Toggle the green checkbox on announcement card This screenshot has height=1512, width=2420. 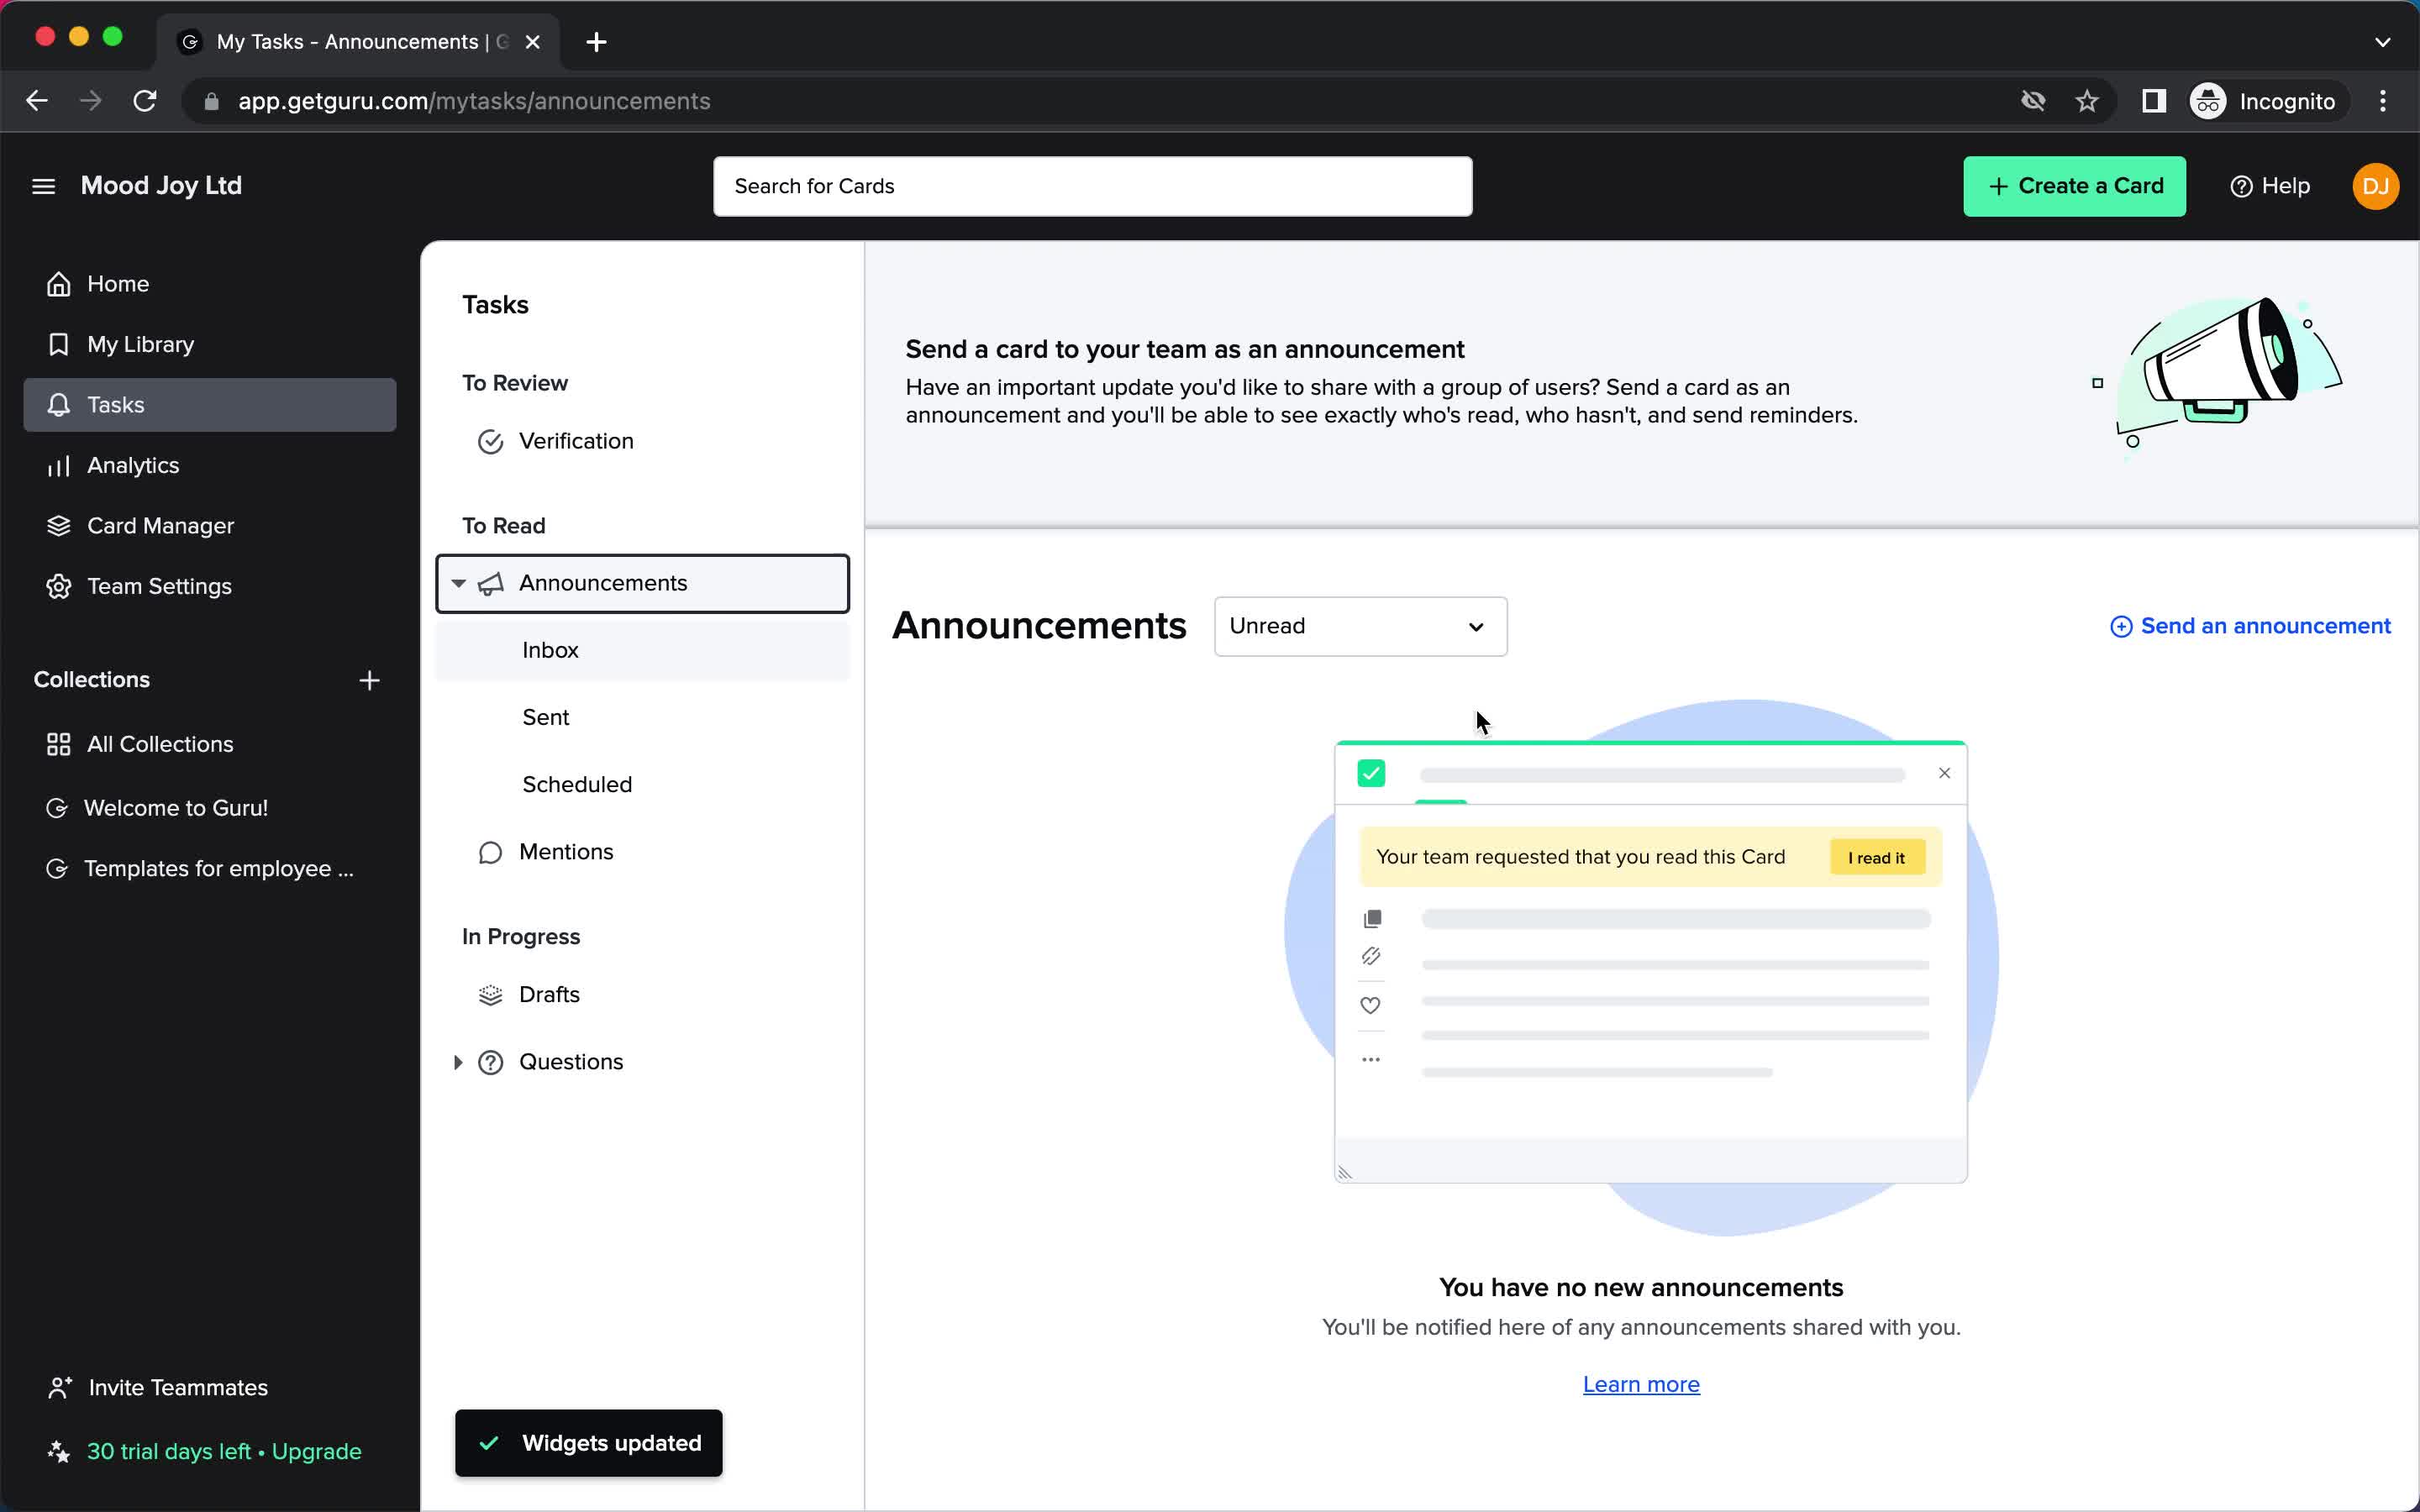[1371, 774]
